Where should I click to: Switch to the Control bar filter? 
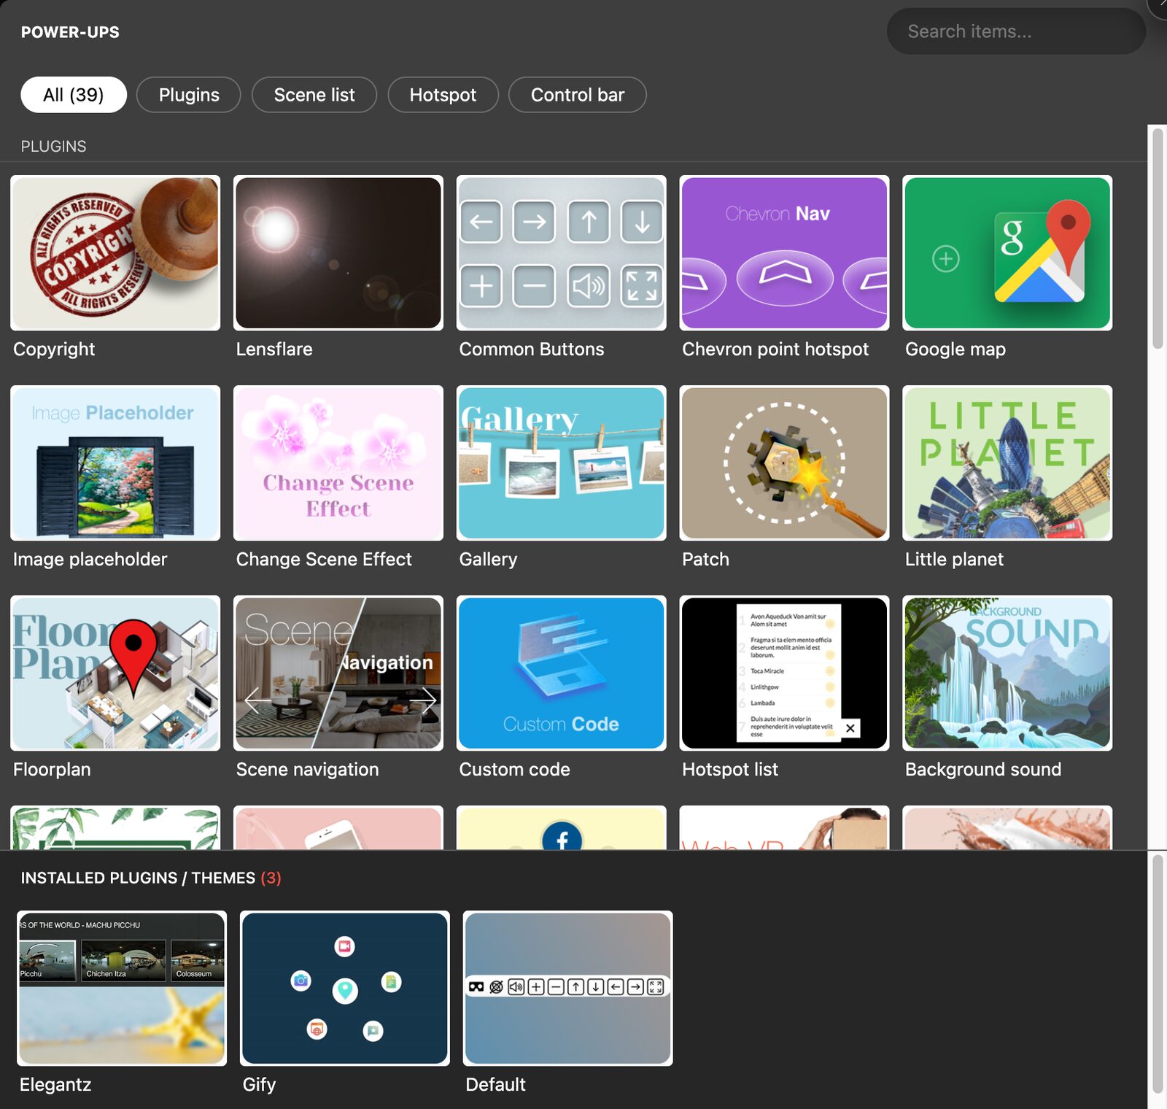578,95
